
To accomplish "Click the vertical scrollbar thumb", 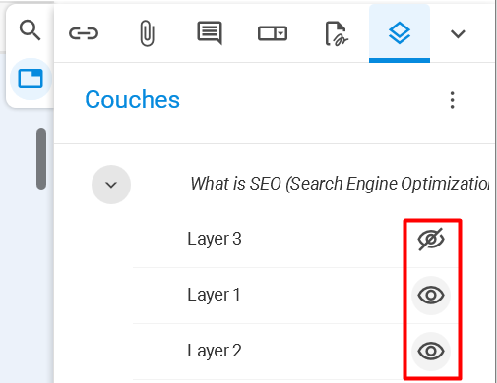I will click(x=41, y=158).
